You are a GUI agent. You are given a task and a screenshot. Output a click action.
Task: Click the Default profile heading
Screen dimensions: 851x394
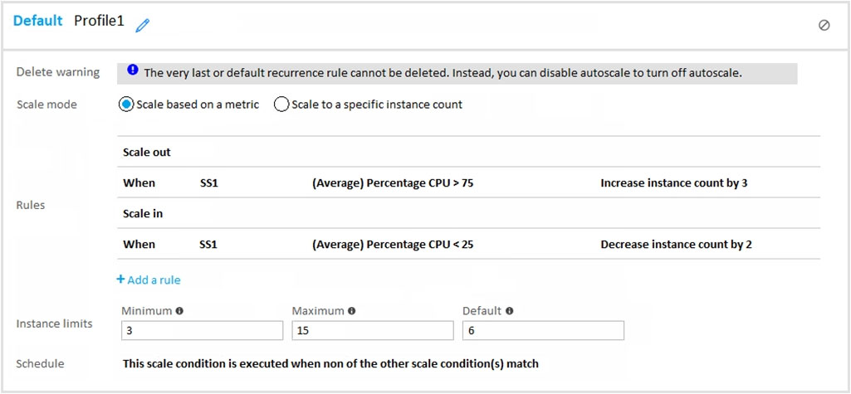[38, 21]
